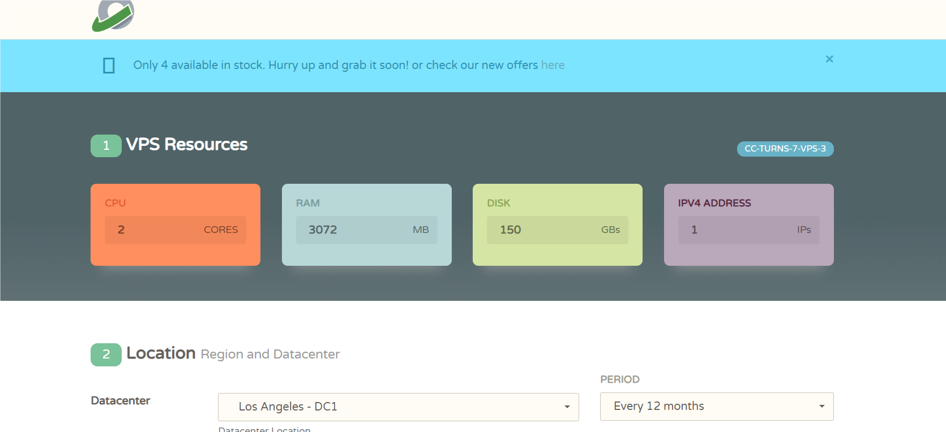The width and height of the screenshot is (946, 432).
Task: Click the step 1 number badge
Action: coord(106,146)
